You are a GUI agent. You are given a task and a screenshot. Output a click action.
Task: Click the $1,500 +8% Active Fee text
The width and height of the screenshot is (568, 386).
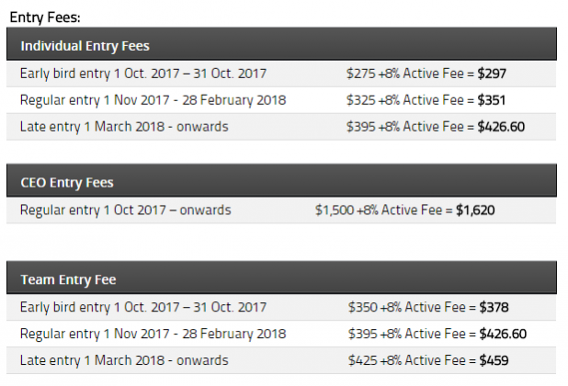[378, 210]
